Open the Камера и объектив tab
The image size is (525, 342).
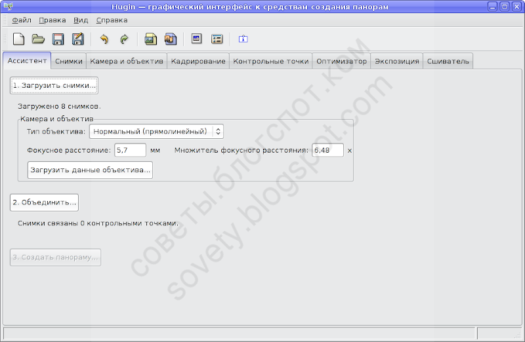point(127,61)
